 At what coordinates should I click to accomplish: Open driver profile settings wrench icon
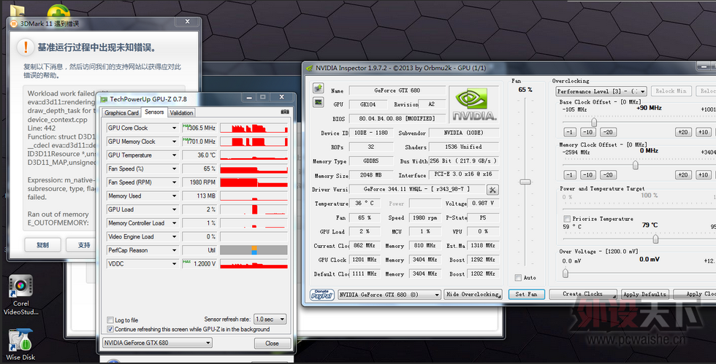[492, 190]
